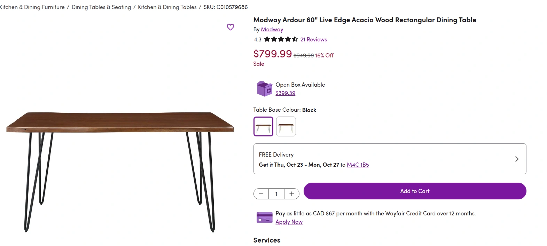Increase quantity with plus button
547x246 pixels.
292,194
